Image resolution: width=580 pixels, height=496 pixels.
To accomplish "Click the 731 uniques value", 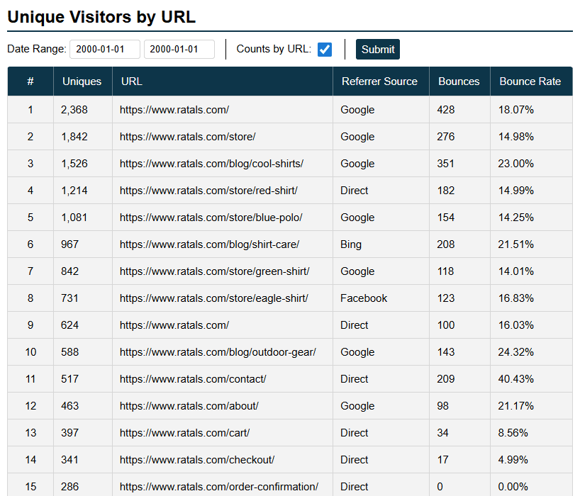I will [x=70, y=298].
